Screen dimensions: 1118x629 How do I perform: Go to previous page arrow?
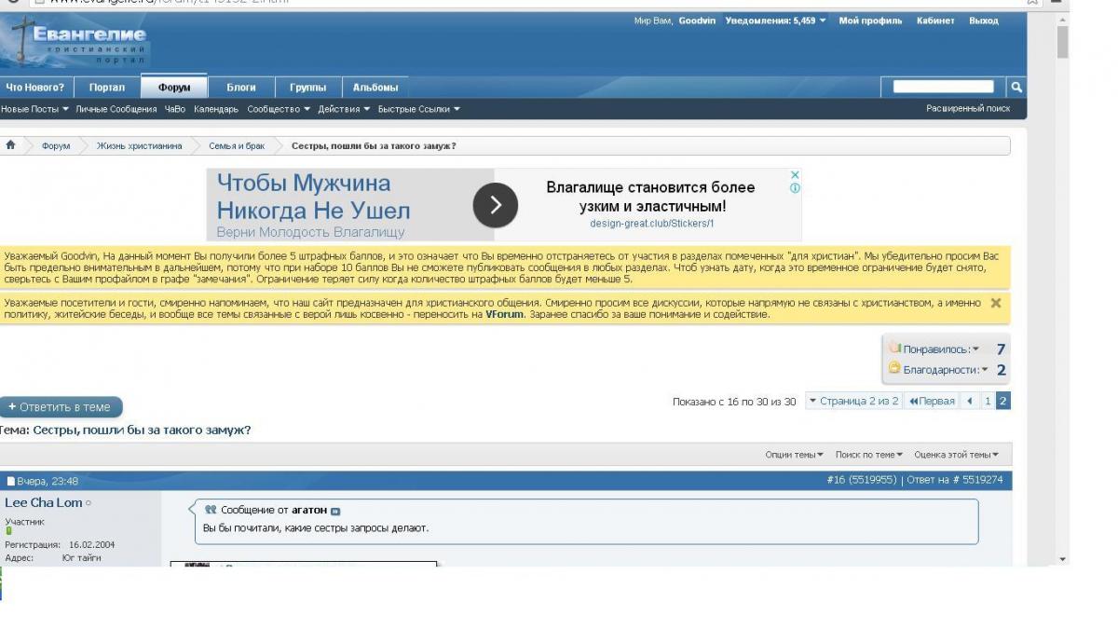tap(970, 402)
